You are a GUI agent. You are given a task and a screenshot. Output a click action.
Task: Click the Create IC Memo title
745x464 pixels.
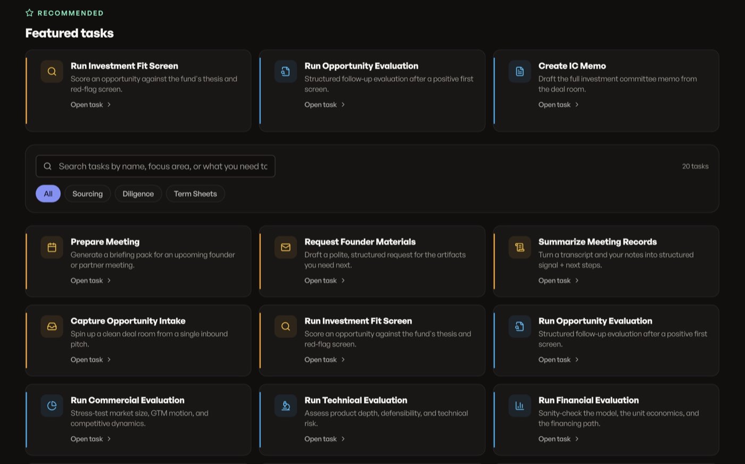[572, 66]
